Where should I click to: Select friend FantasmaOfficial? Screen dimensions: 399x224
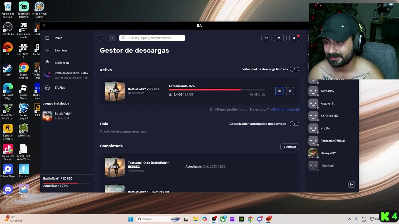pos(332,141)
